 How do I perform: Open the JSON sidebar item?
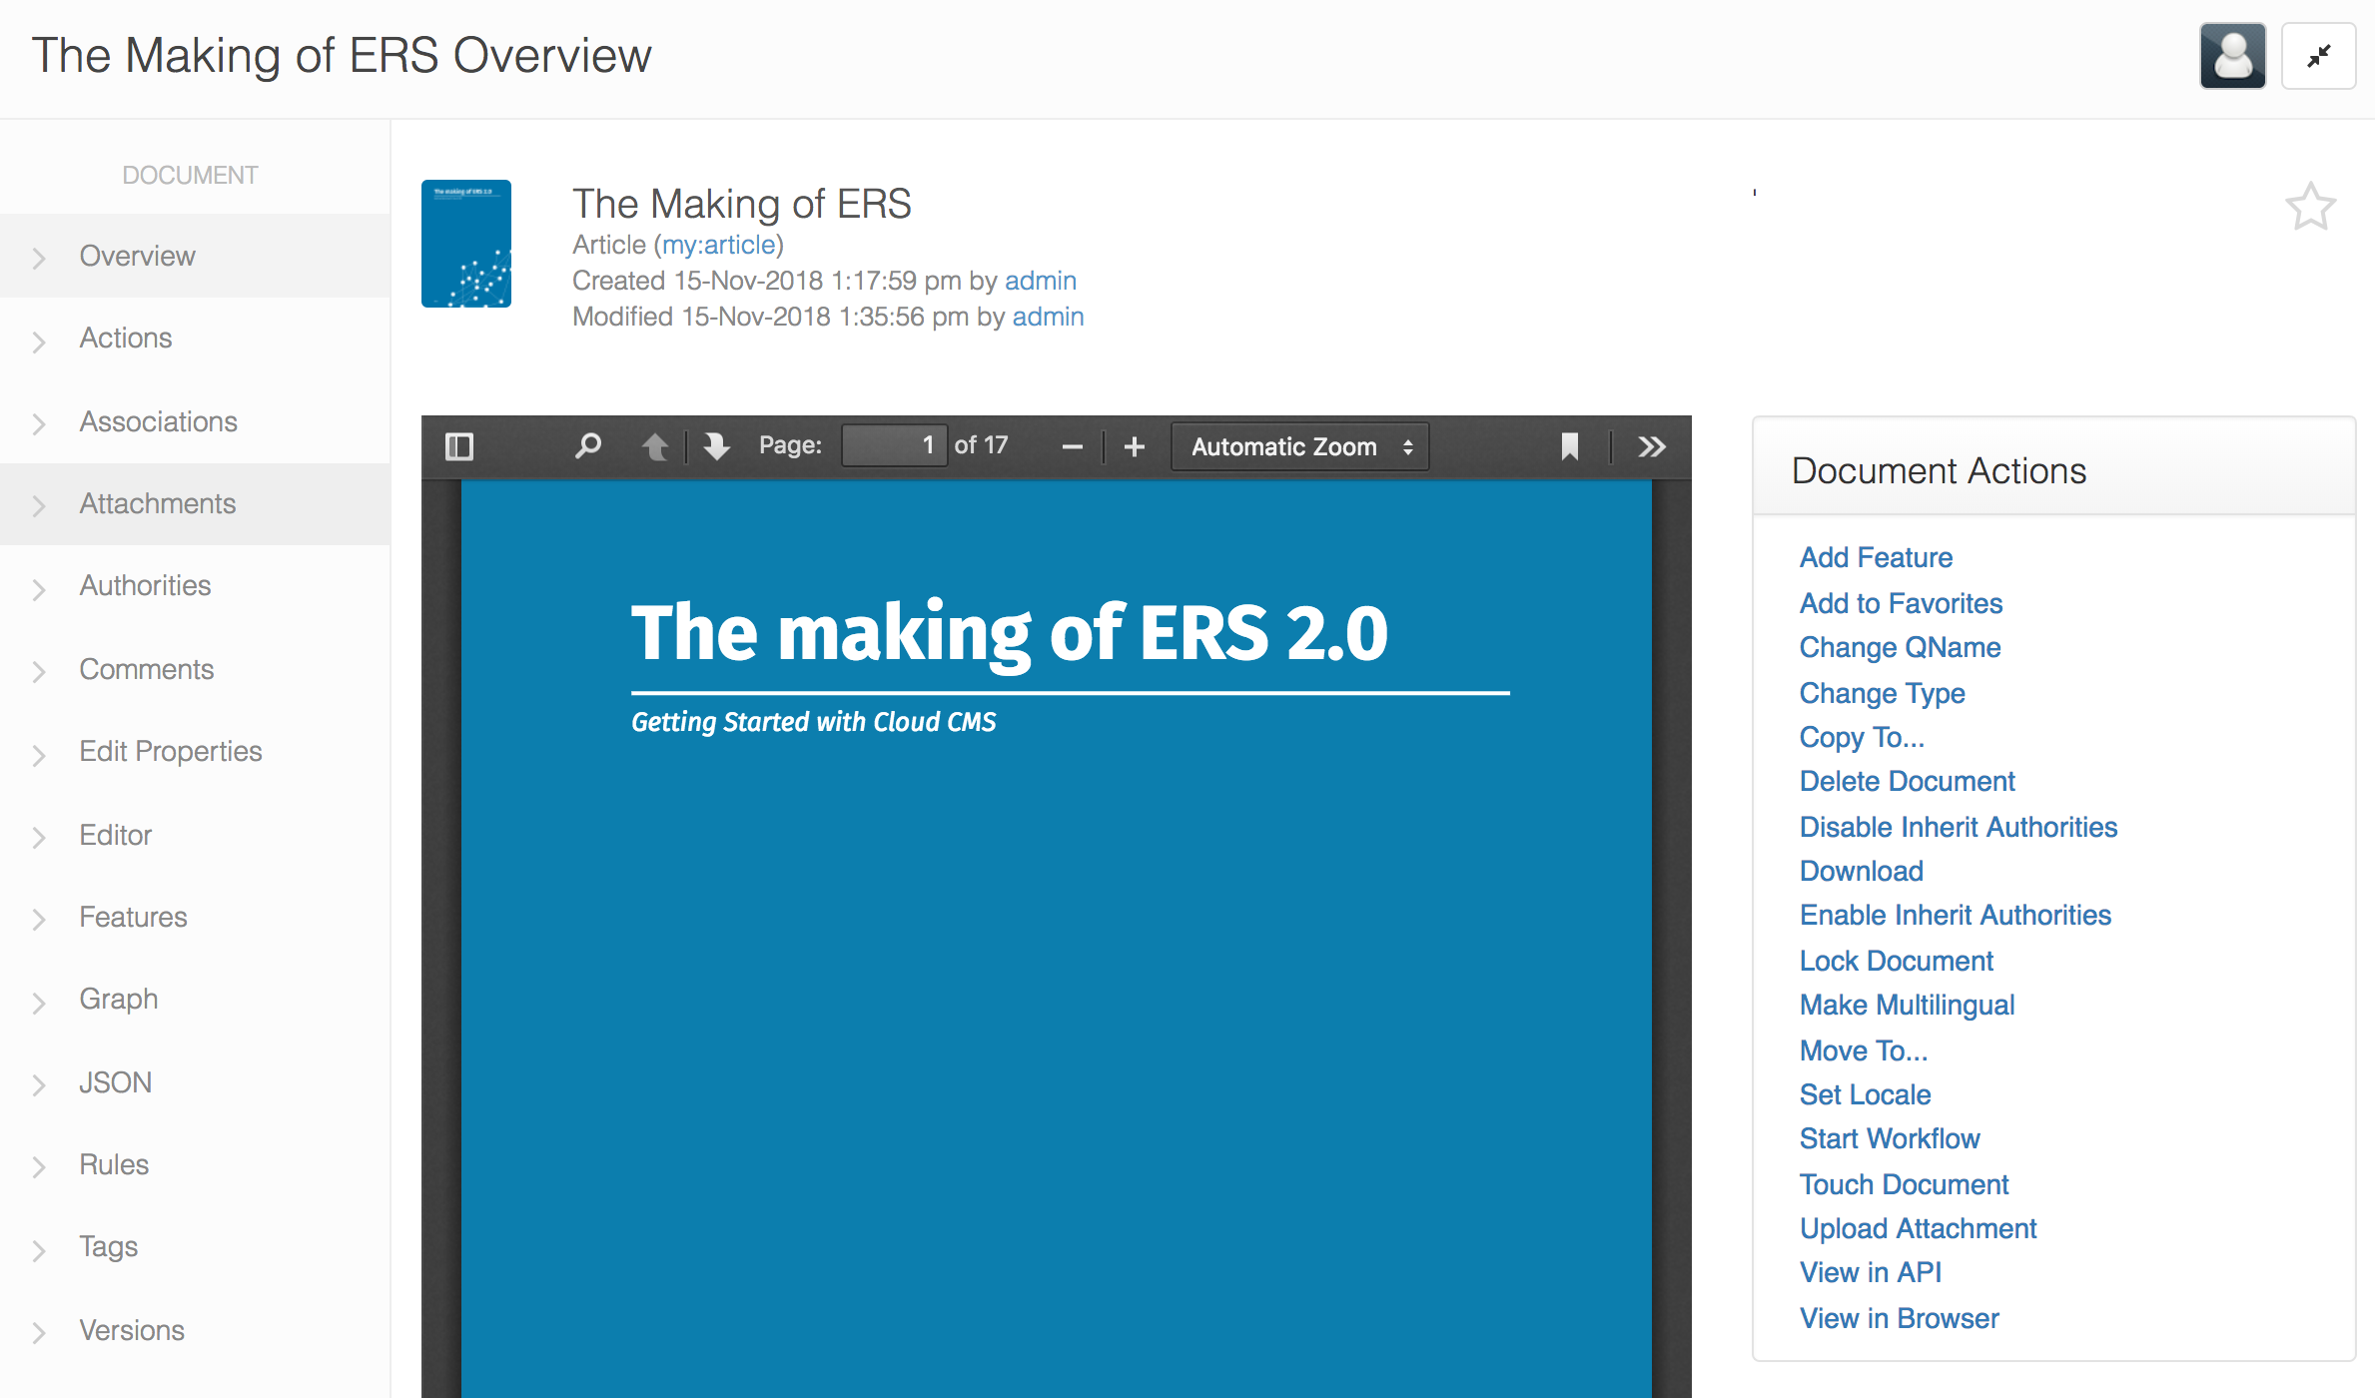195,1082
